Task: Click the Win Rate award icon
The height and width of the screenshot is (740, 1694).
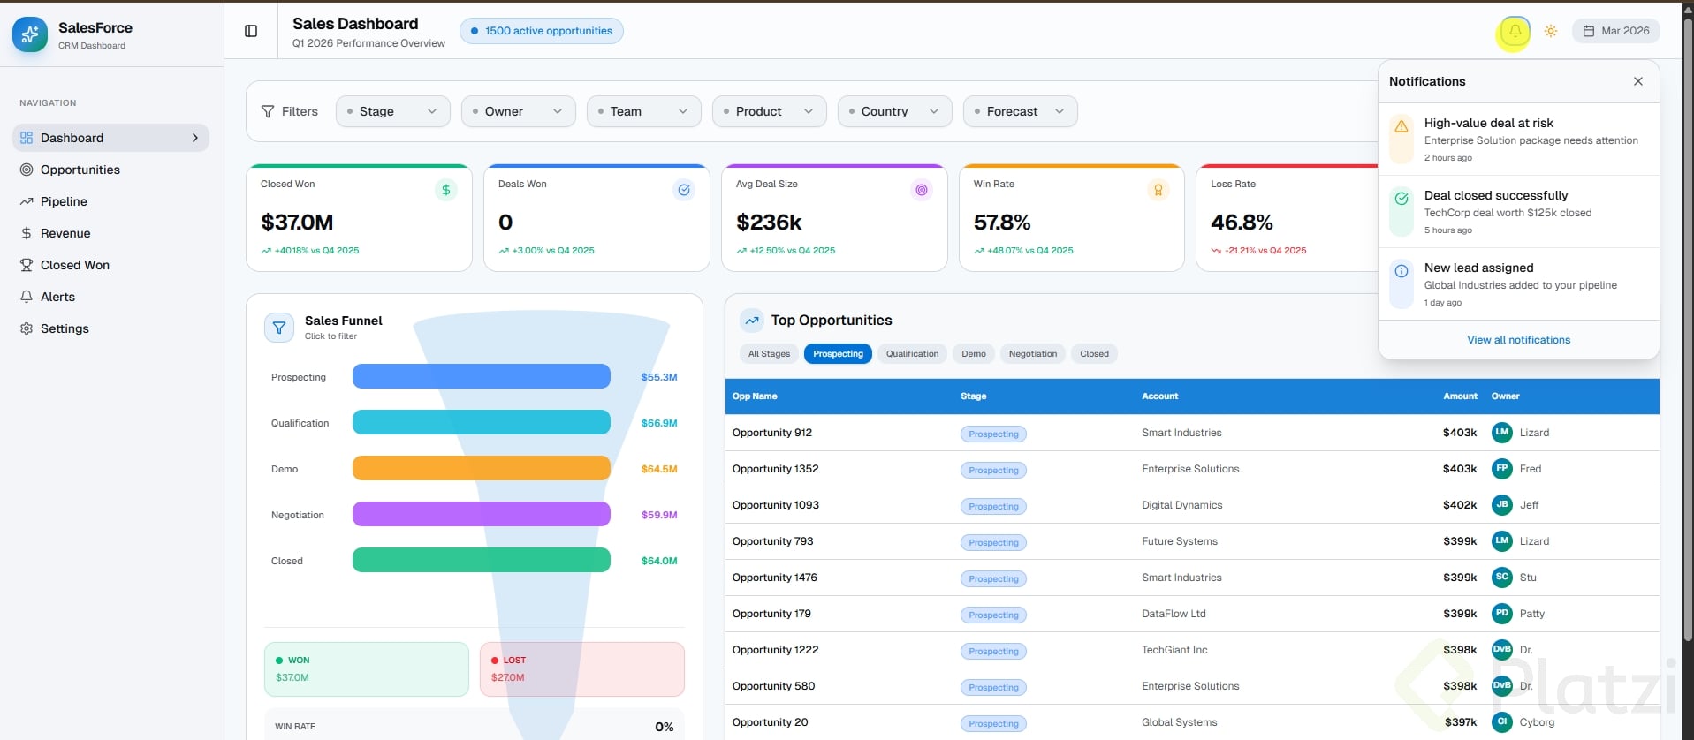Action: tap(1158, 190)
